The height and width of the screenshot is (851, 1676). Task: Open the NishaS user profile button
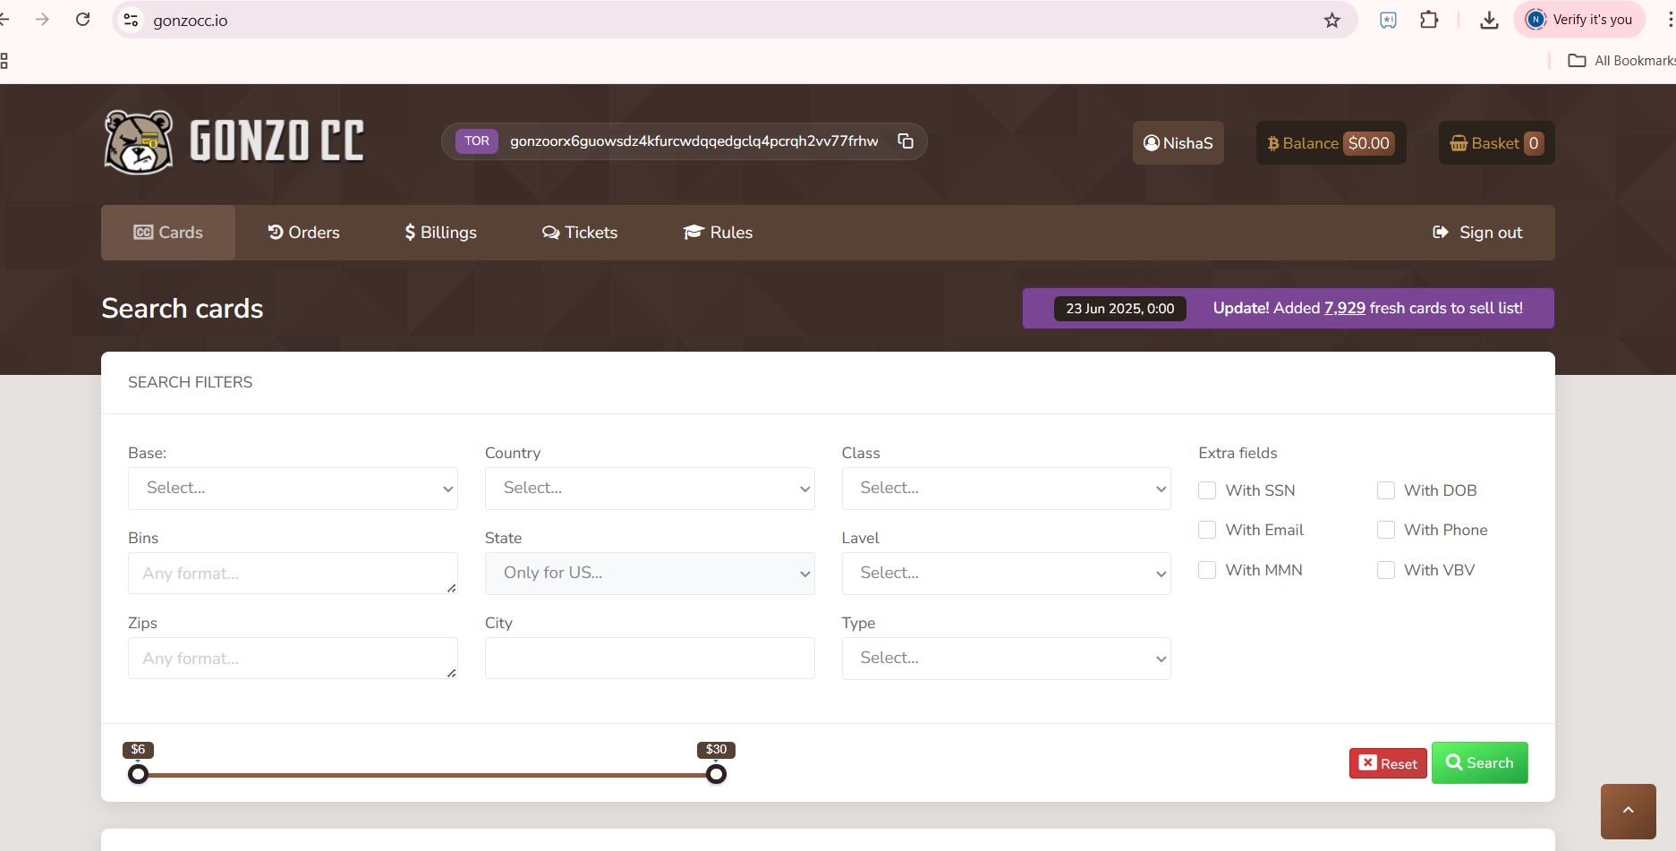point(1178,143)
